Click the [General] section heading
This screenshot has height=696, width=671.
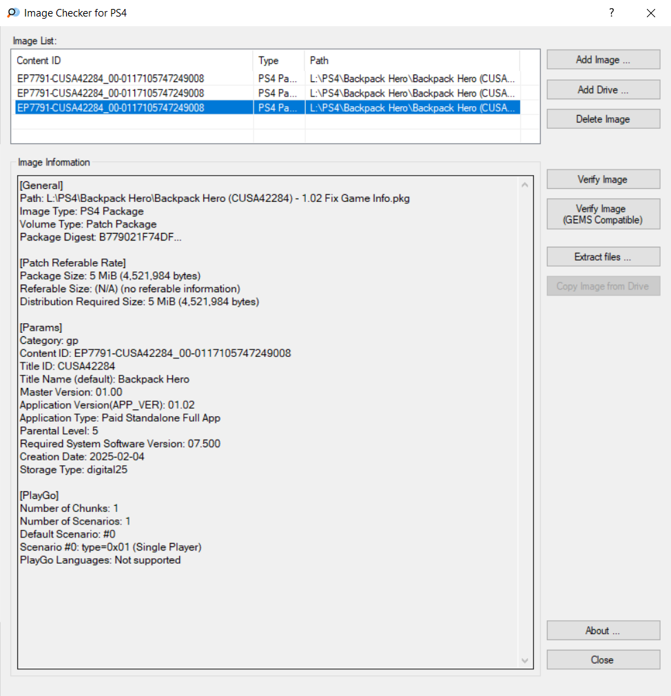pos(41,185)
